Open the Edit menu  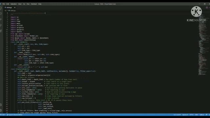[x=8, y=4]
